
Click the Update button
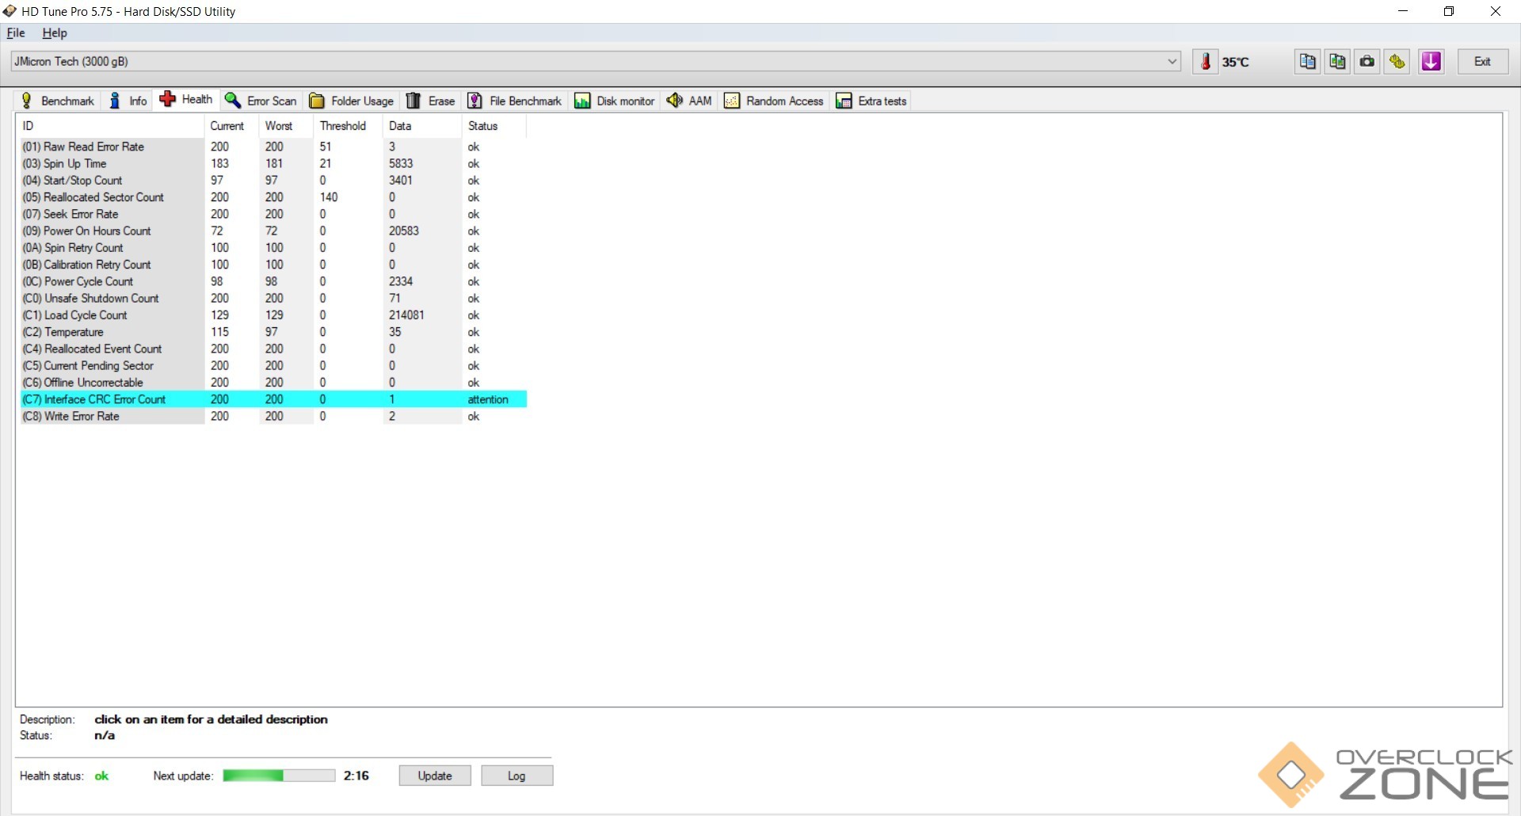435,776
